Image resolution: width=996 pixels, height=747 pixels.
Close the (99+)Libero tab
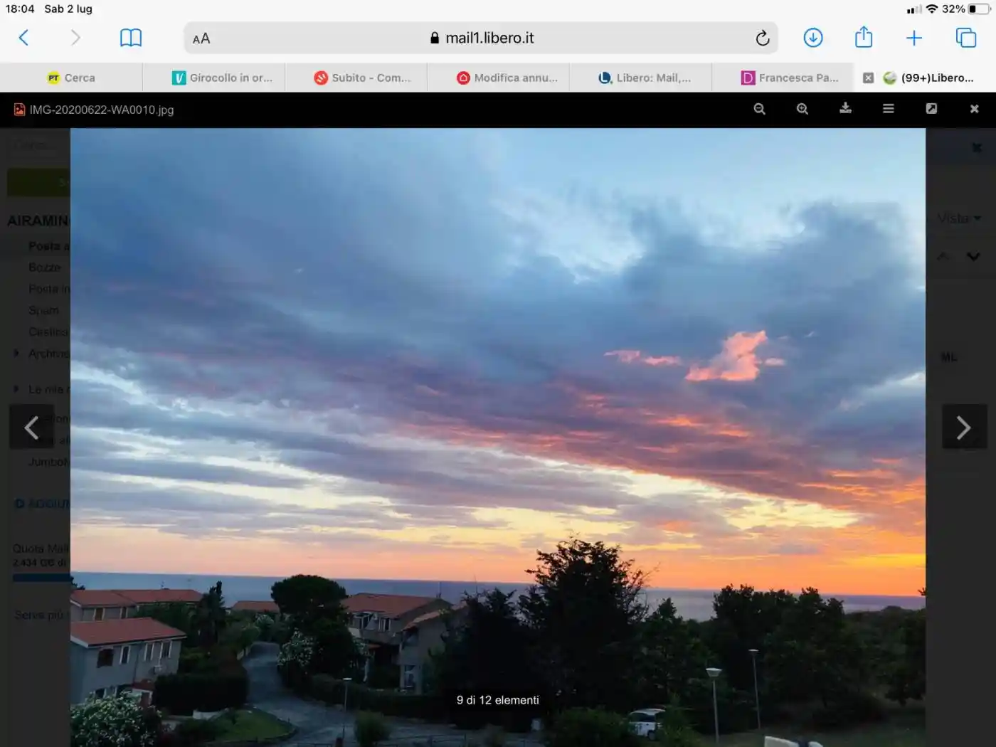pos(868,78)
